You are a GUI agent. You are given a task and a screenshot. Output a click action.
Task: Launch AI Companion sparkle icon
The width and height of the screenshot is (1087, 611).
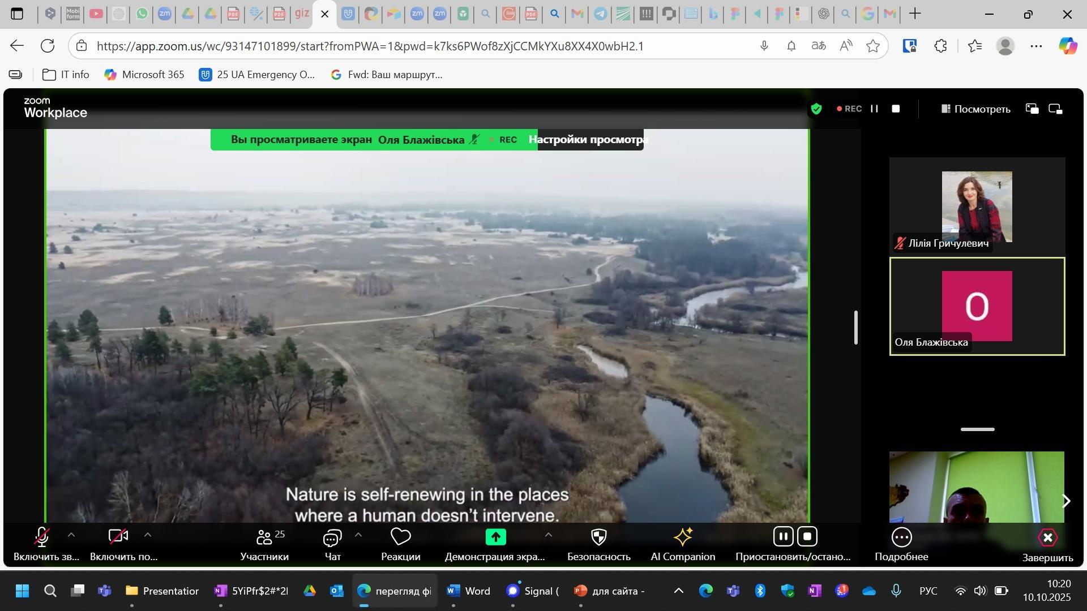[x=683, y=537]
